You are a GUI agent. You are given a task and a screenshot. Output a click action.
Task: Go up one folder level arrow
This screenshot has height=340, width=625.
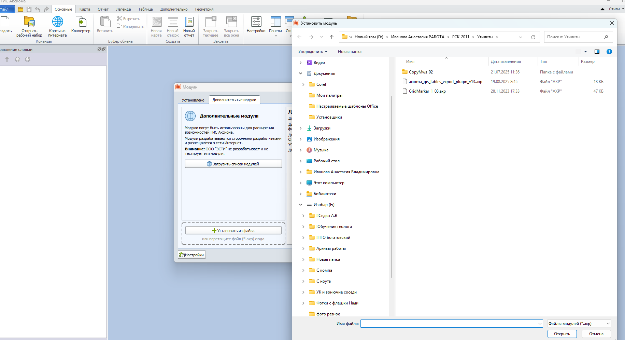point(331,37)
